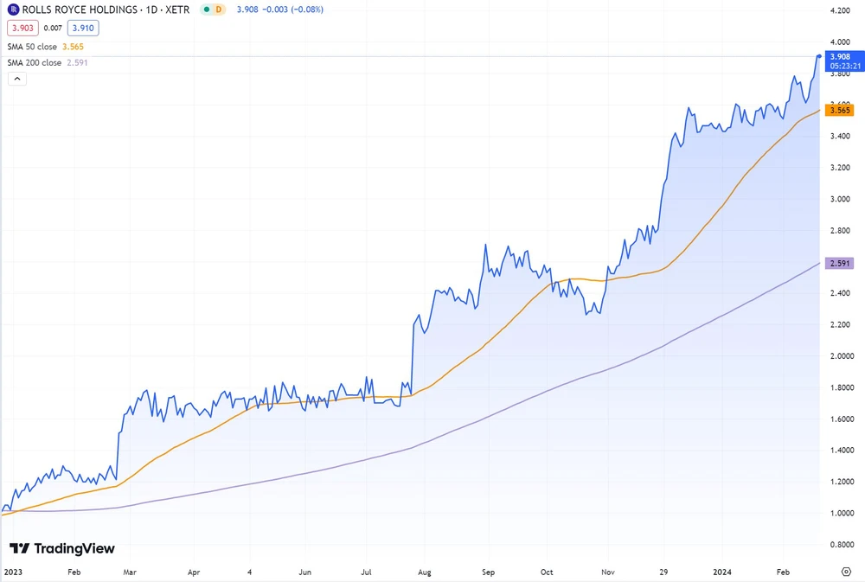
Task: Toggle SMA 200 close indicator in the legend
Action: click(x=48, y=62)
